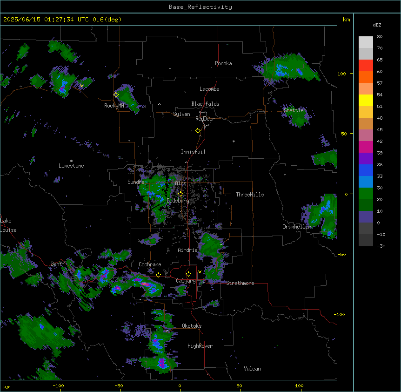Select the red 65-60 dBZ legend swatch

pyautogui.click(x=366, y=65)
